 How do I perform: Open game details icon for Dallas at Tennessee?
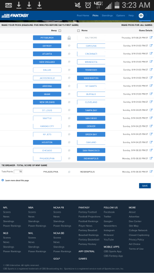[151, 70]
